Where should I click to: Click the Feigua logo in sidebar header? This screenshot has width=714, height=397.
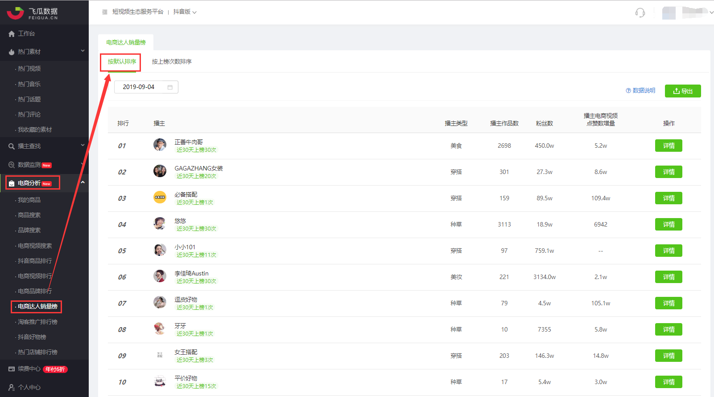pos(32,13)
